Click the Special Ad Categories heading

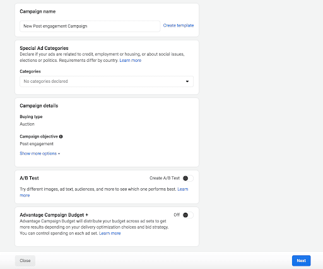tap(44, 48)
